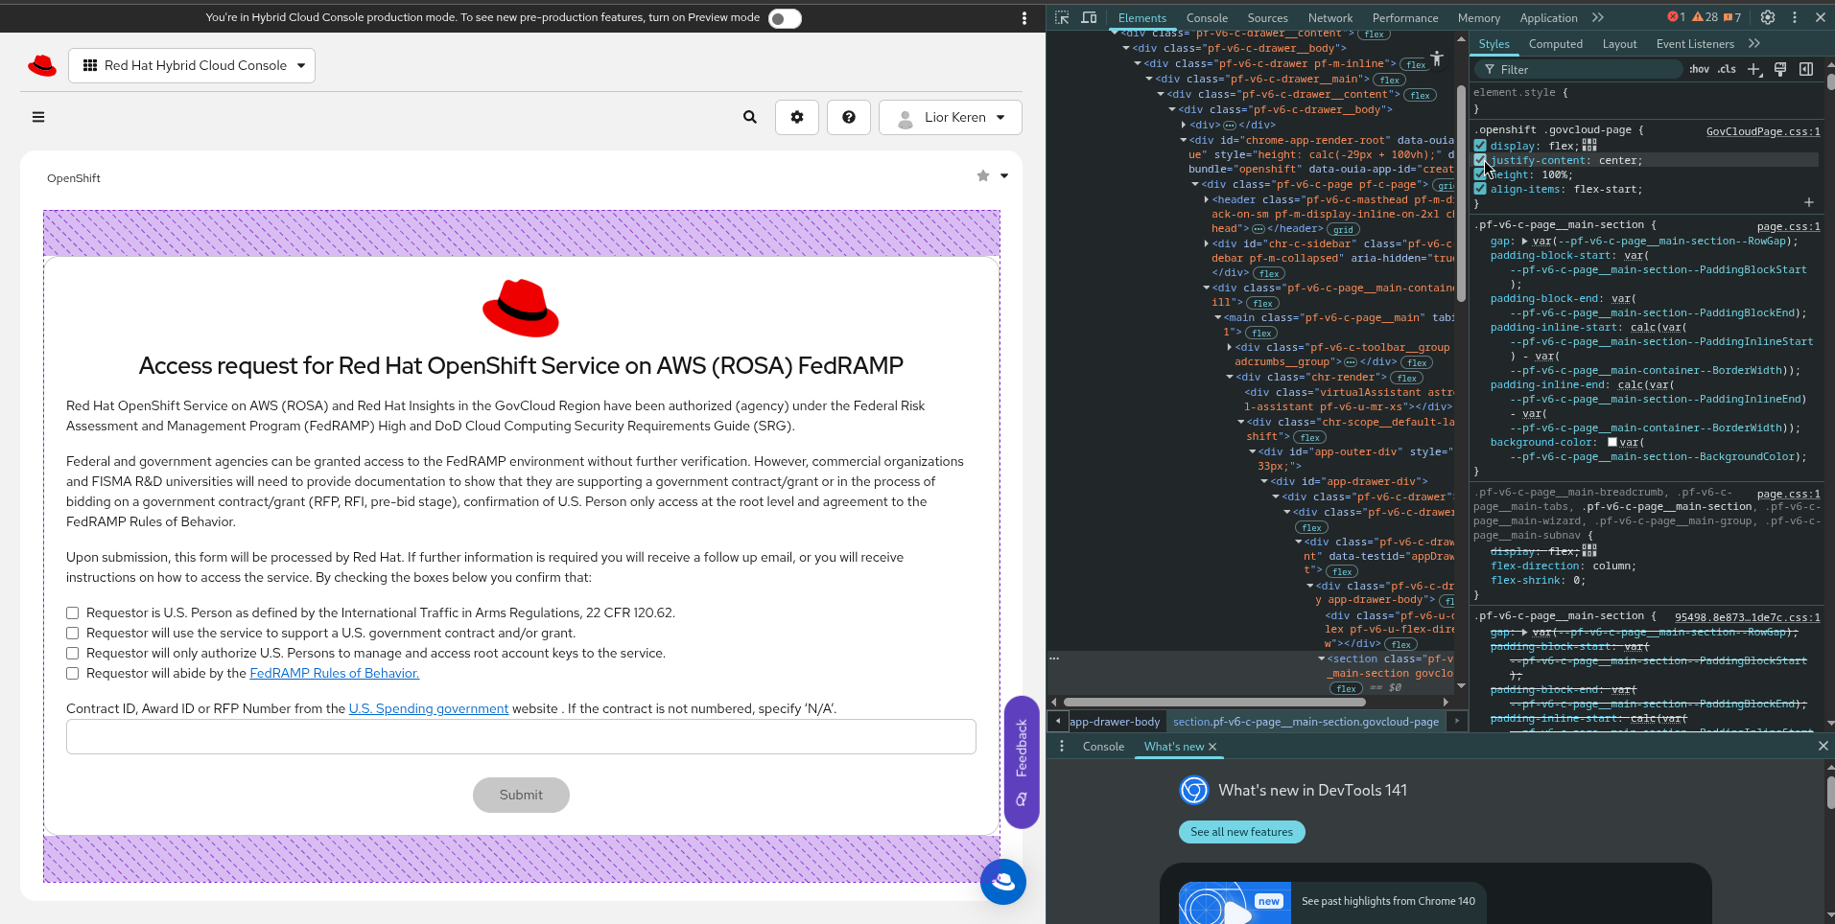Open the Layout tab

click(1619, 44)
